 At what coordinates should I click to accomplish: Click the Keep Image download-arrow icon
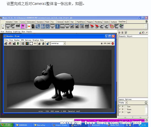40,44
